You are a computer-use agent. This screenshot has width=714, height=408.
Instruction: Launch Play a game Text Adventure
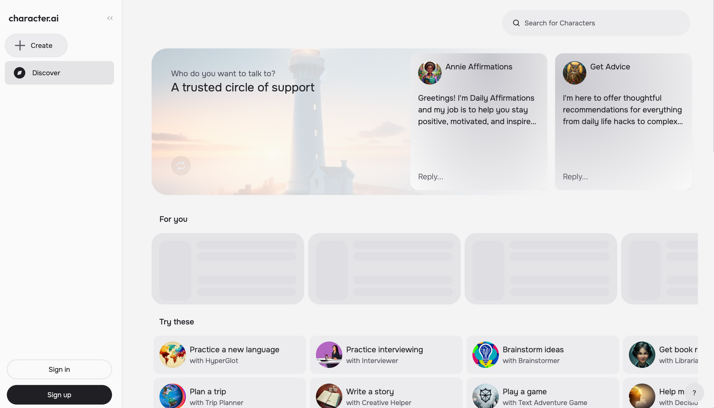pyautogui.click(x=542, y=396)
